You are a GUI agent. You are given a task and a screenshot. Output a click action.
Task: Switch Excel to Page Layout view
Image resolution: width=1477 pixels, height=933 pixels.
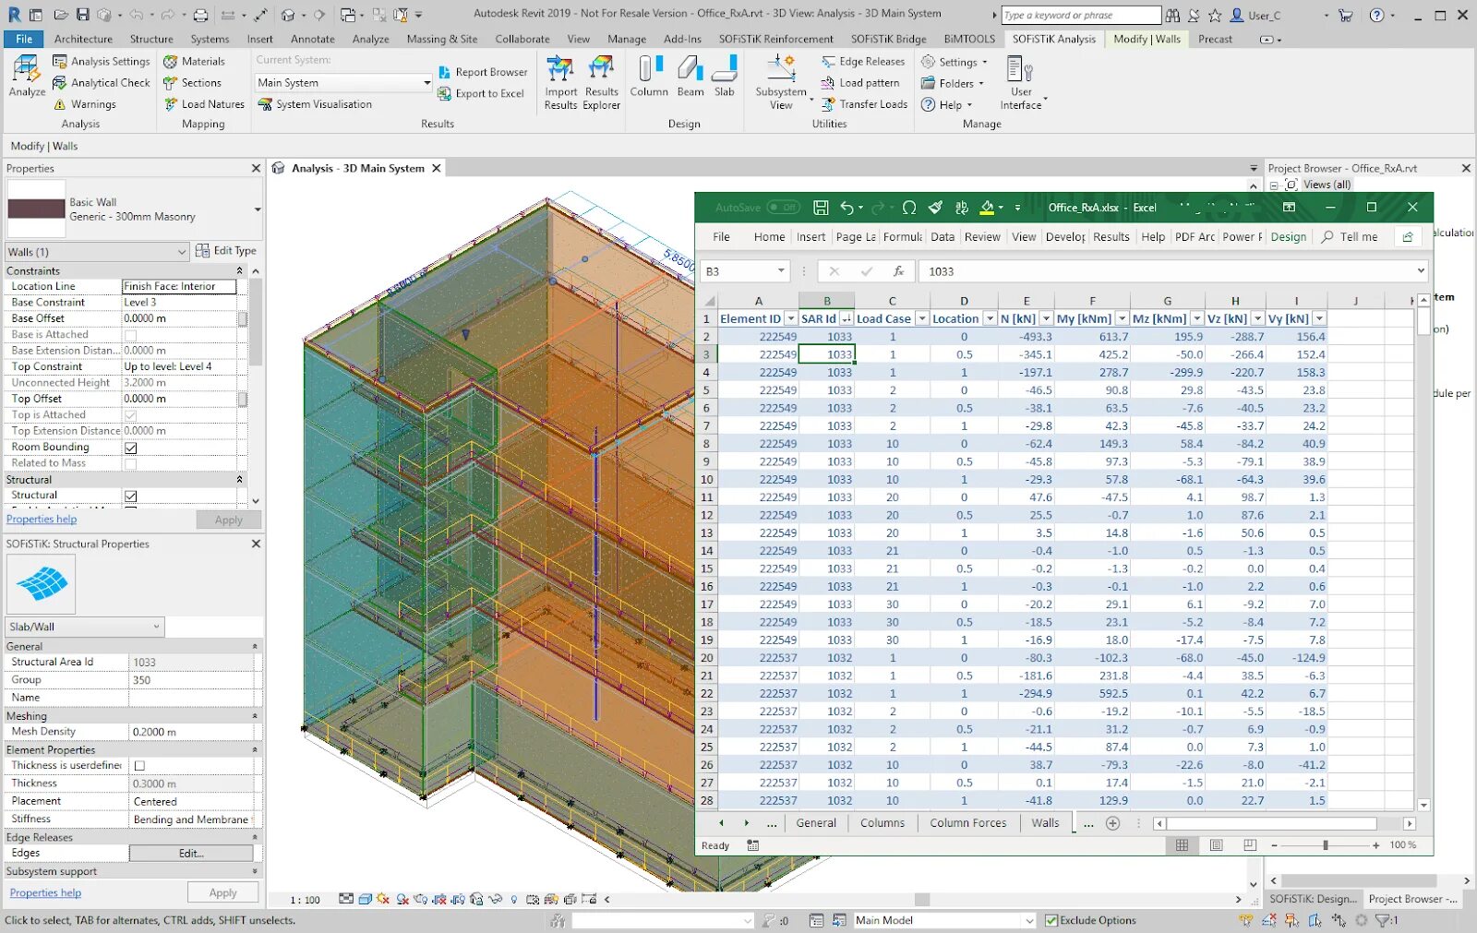coord(1216,845)
